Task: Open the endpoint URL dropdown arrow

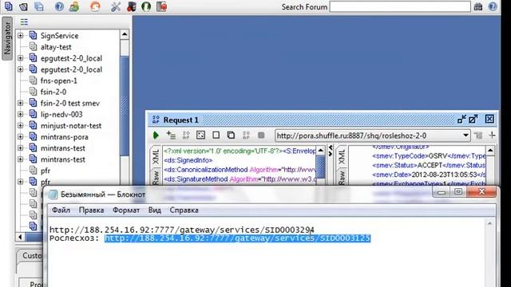Action: click(x=465, y=136)
